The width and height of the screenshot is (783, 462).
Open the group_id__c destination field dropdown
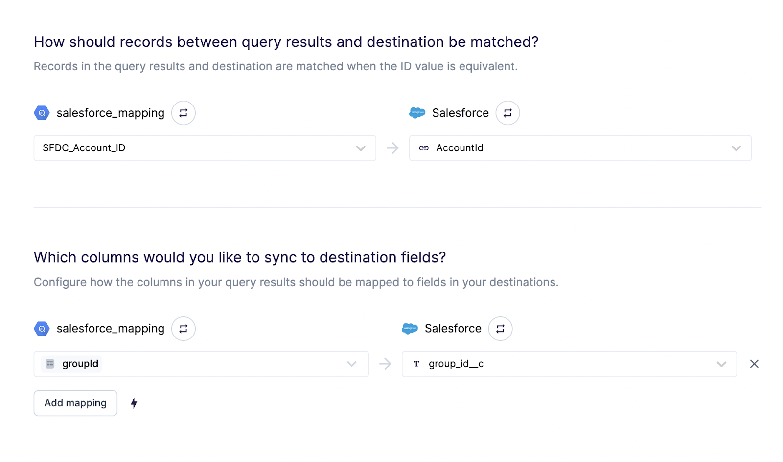pos(569,364)
